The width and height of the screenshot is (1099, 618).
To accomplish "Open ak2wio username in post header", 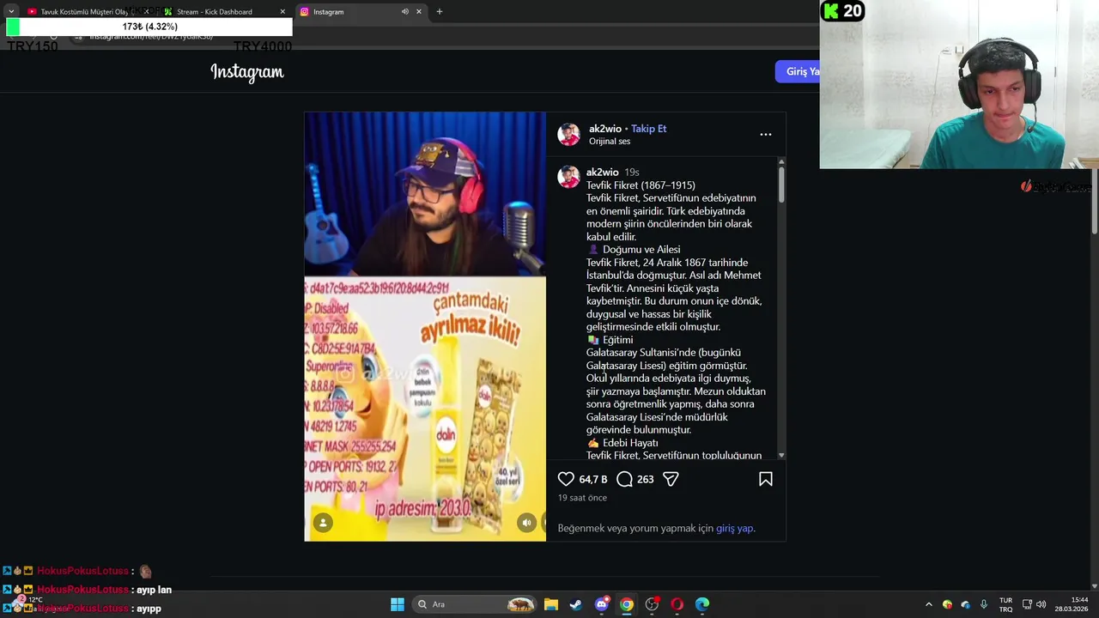I will 604,129.
